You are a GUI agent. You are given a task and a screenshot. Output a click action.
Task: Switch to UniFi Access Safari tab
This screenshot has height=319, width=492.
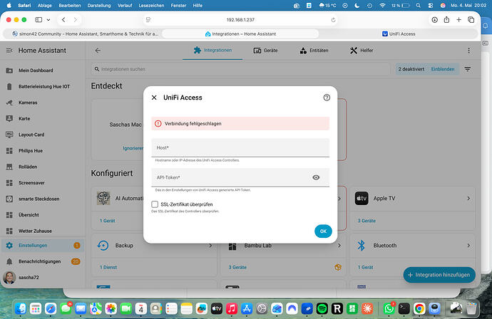coord(399,34)
